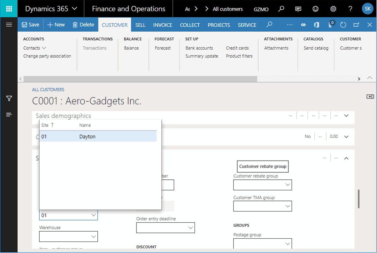Click the personalize diamond icon
The width and height of the screenshot is (377, 253).
(304, 25)
